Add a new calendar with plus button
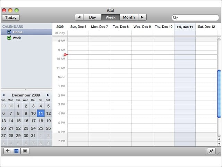Viewport: 222px width, 167px height. [8, 151]
